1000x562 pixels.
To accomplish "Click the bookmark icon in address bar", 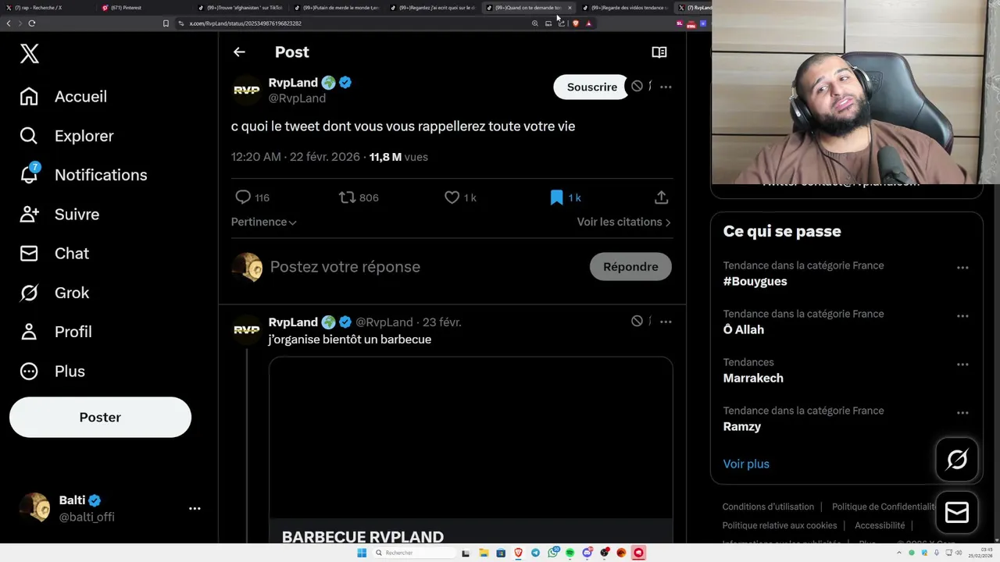I will pos(166,23).
